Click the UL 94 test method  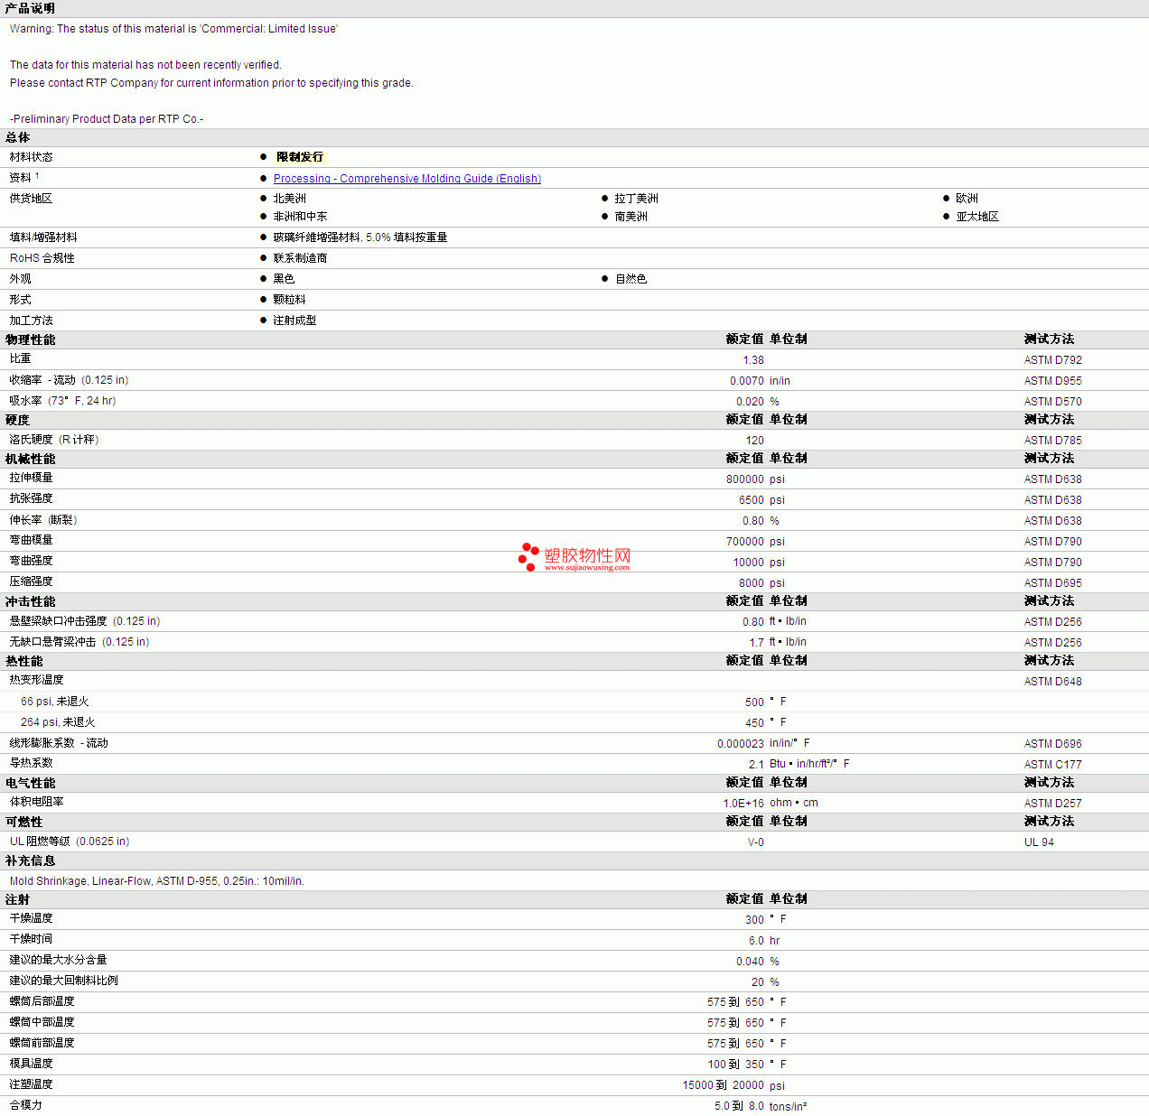[x=1039, y=842]
